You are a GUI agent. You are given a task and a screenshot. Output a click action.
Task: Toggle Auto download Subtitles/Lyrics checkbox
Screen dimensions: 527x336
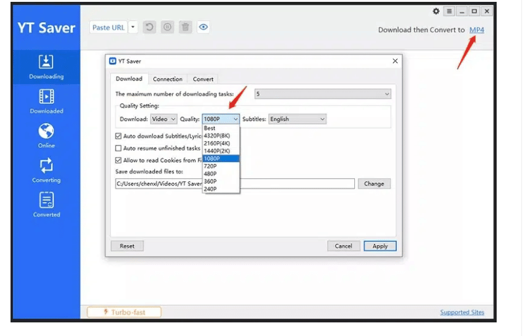118,136
